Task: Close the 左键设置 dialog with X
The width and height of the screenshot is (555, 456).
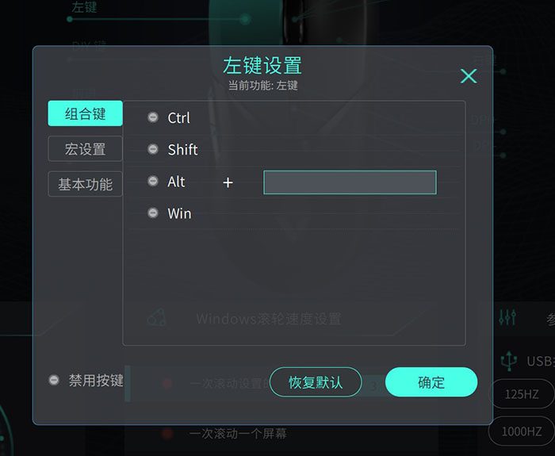Action: pyautogui.click(x=469, y=76)
